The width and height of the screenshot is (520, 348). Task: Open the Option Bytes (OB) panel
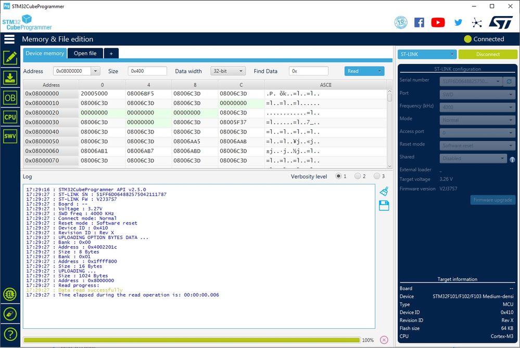[10, 98]
